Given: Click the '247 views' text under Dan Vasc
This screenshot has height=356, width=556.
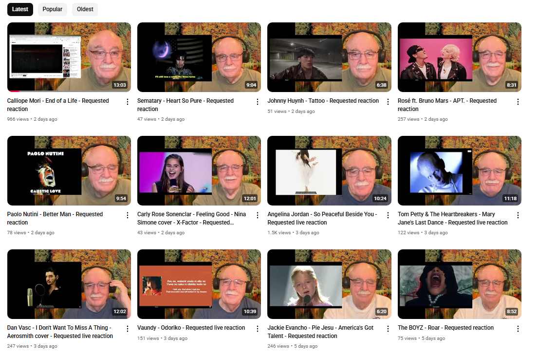Looking at the screenshot, I should click(18, 346).
